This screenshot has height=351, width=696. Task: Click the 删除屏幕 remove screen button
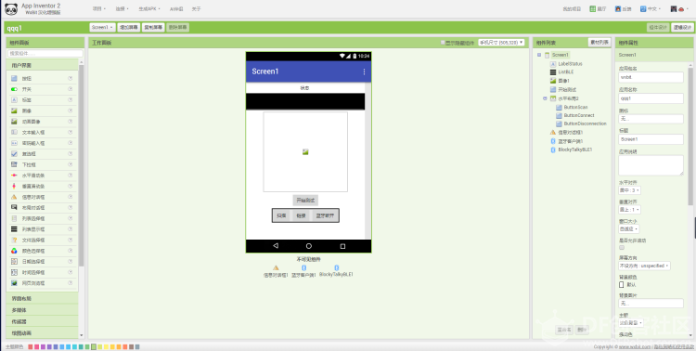pyautogui.click(x=178, y=27)
